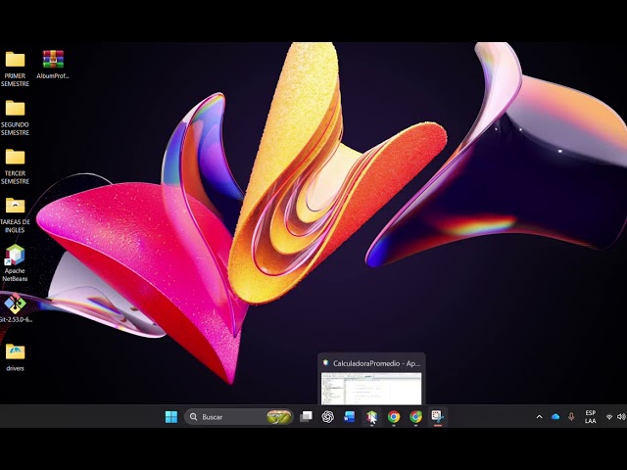Open the SEGUNDO SEMESTRE folder
Screen dimensions: 627x470
point(16,117)
